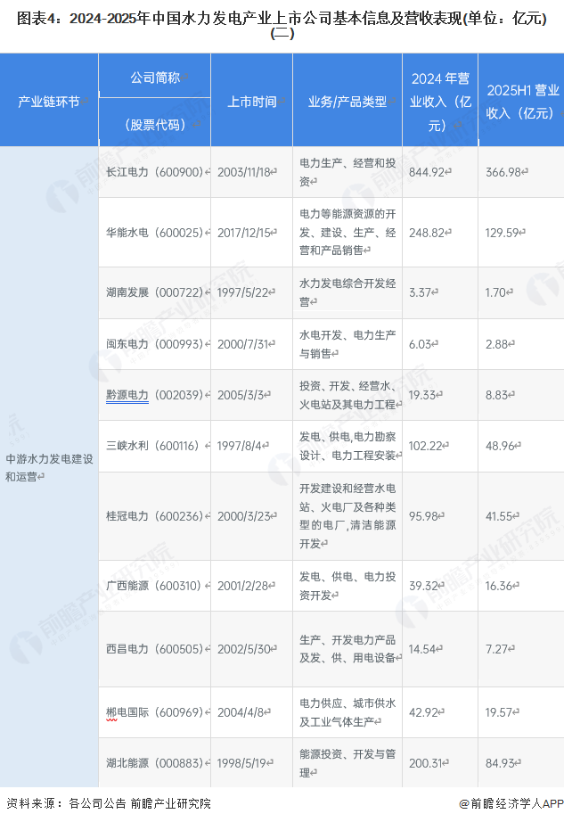Click revenue value 248.82
The height and width of the screenshot is (822, 564).
coord(428,232)
